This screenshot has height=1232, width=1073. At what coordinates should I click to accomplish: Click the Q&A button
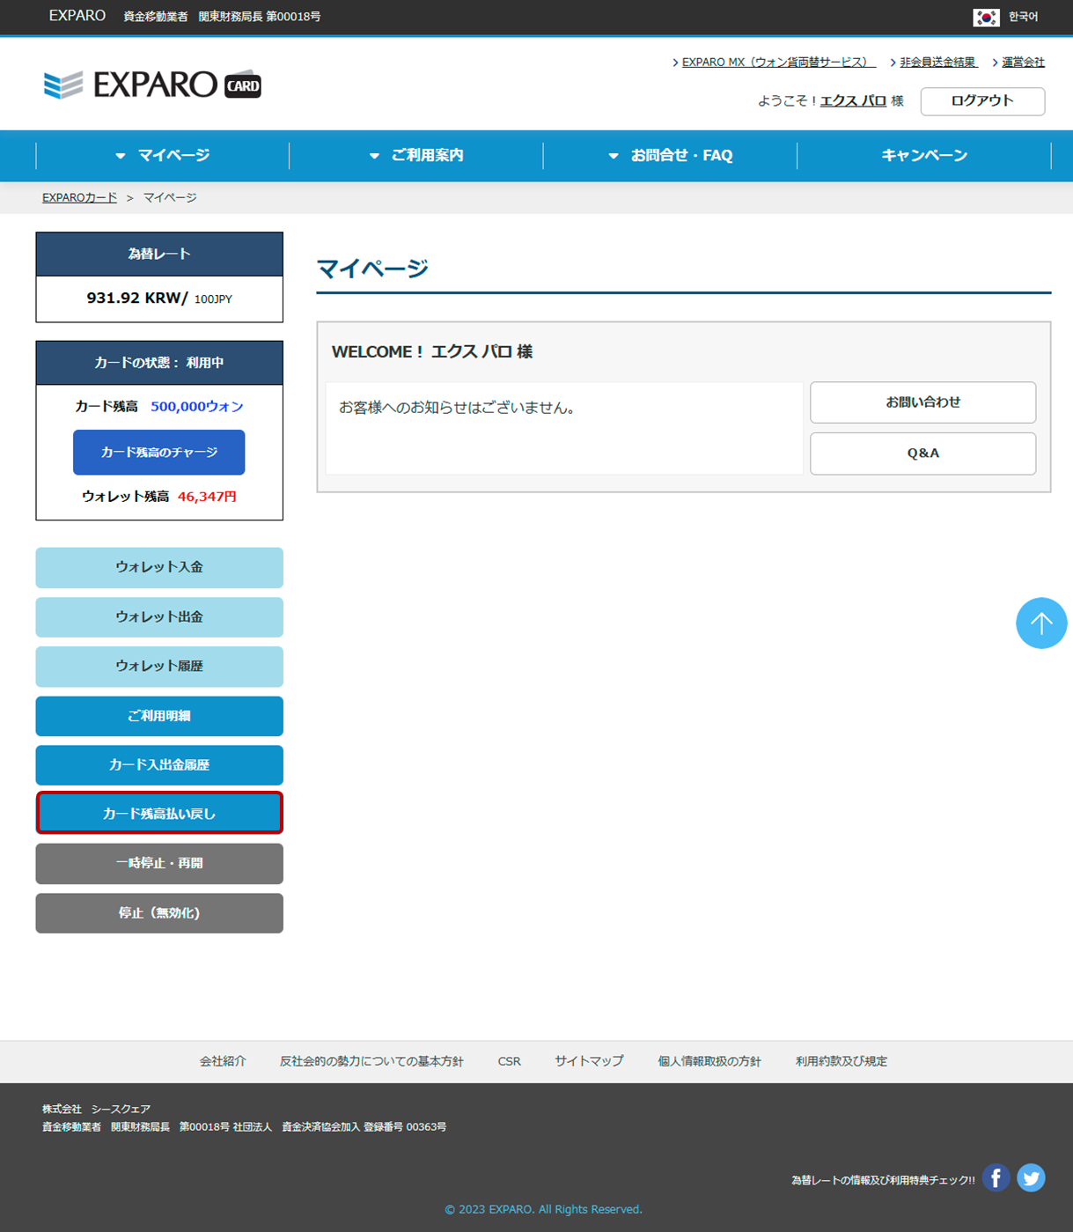tap(922, 453)
